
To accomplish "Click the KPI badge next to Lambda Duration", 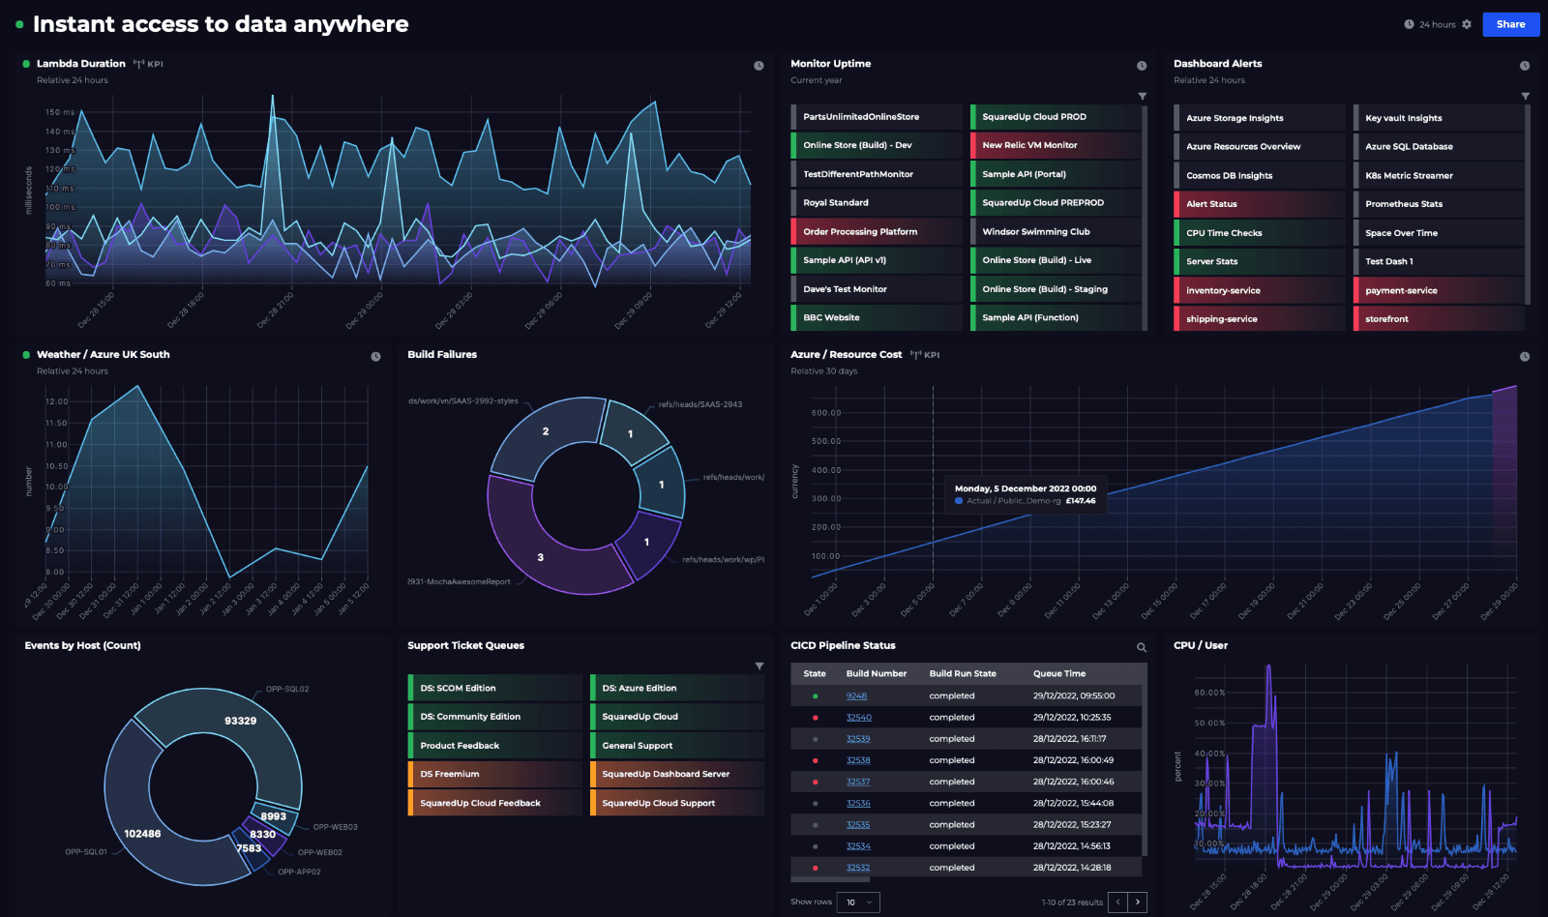I will coord(147,63).
